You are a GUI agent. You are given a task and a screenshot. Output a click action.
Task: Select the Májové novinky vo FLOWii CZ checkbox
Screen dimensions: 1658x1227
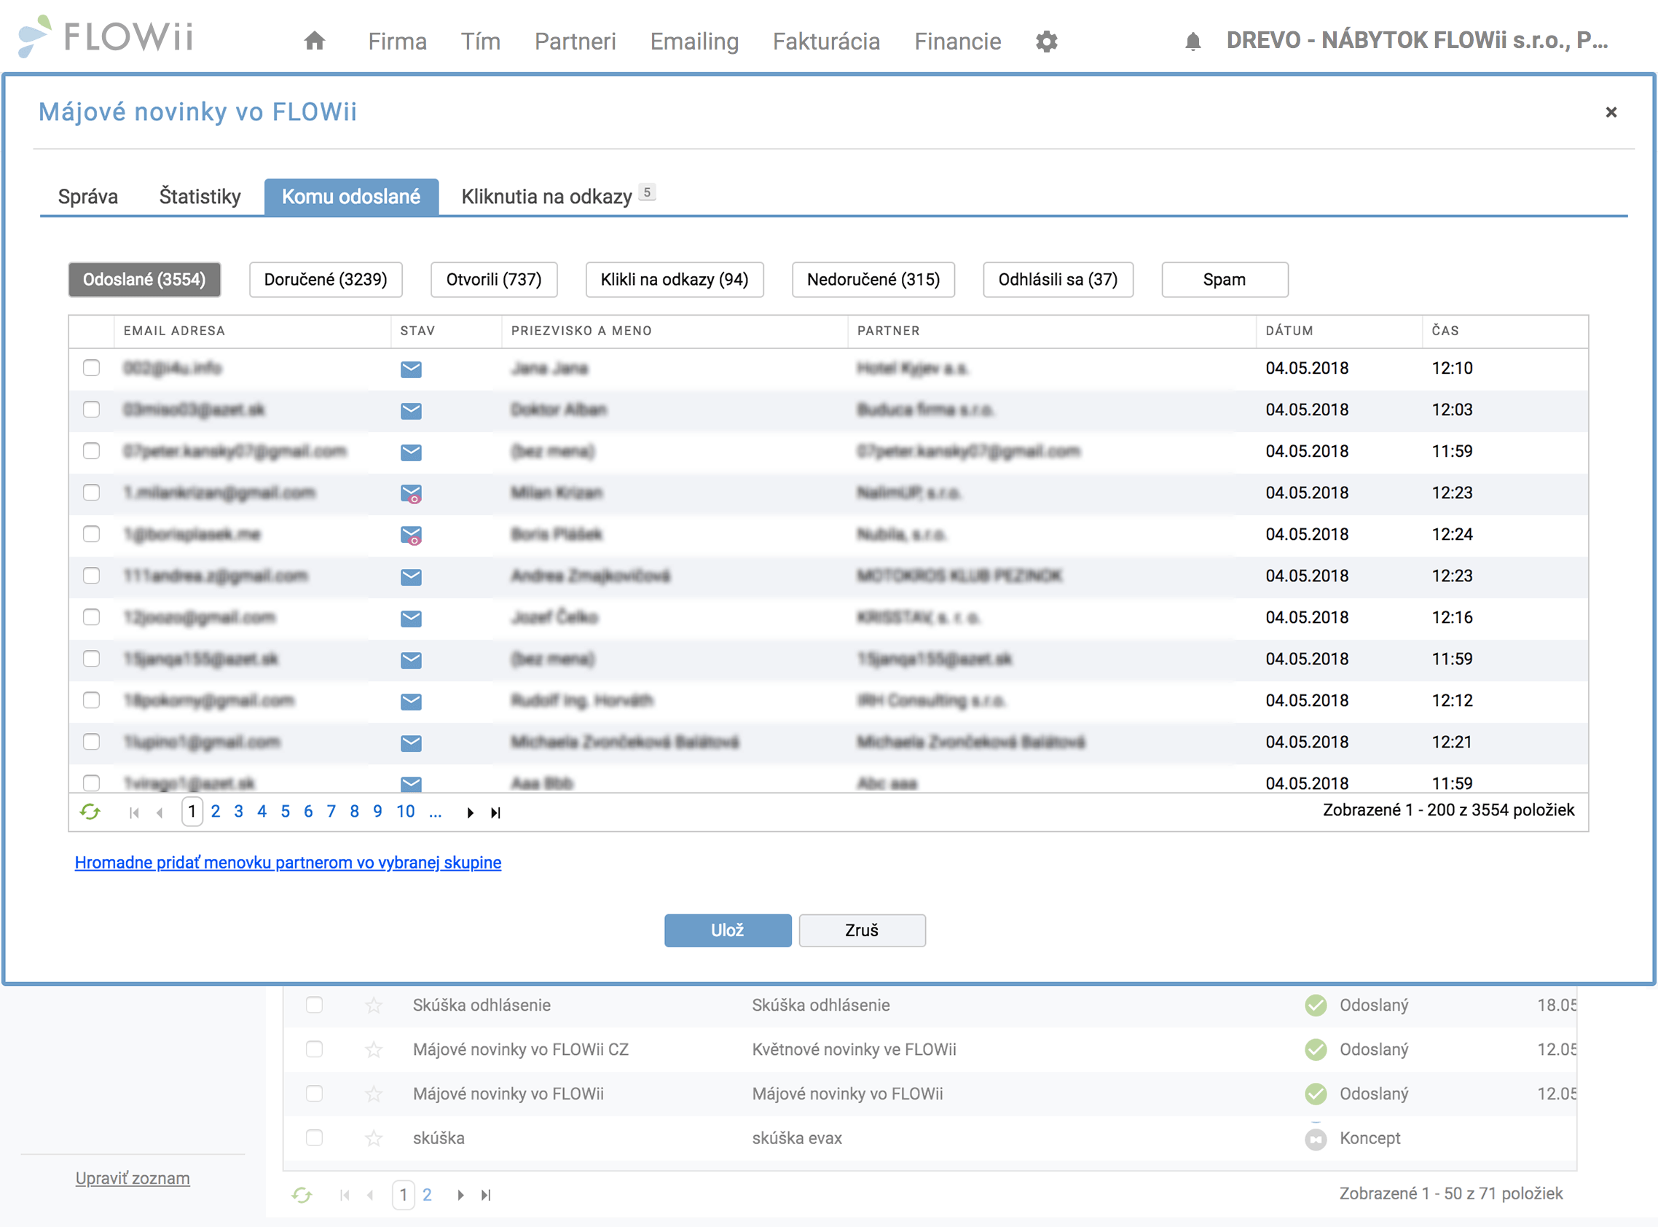(314, 1049)
